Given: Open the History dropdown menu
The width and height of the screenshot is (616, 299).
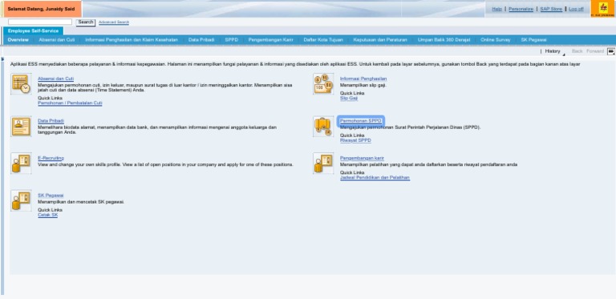Looking at the screenshot, I should point(554,51).
